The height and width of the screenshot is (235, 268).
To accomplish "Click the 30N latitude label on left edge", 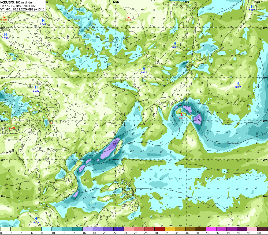I will 3,121.
